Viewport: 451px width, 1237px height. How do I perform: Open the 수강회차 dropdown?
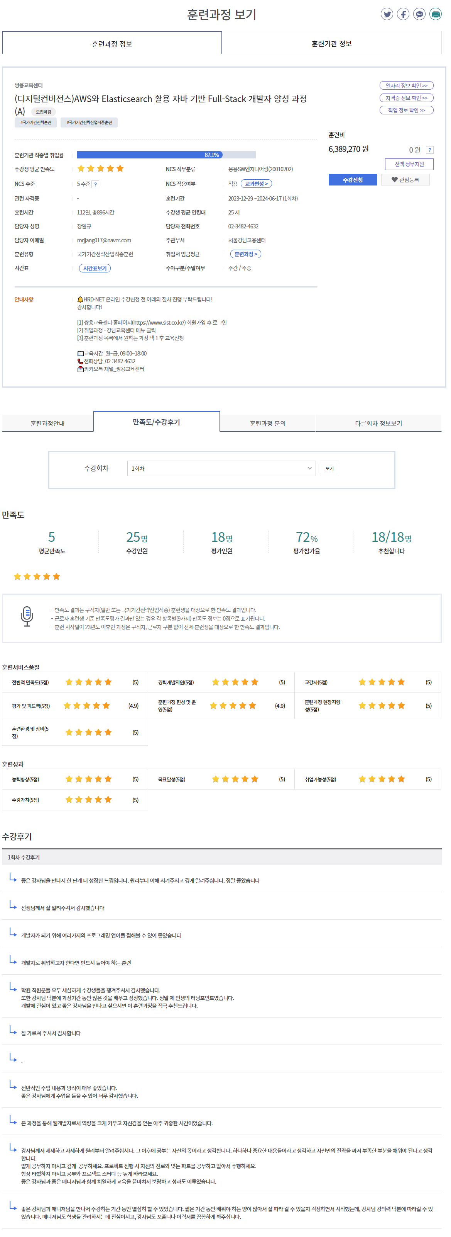(x=221, y=468)
